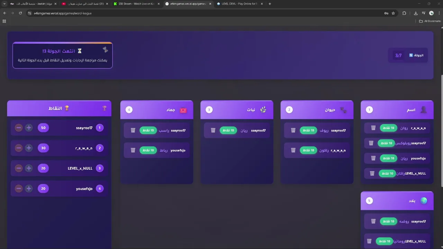This screenshot has width=443, height=249.
Task: Open a new browser tab
Action: pyautogui.click(x=270, y=4)
